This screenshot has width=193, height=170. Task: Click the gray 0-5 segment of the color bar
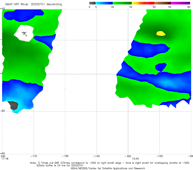[92, 3]
